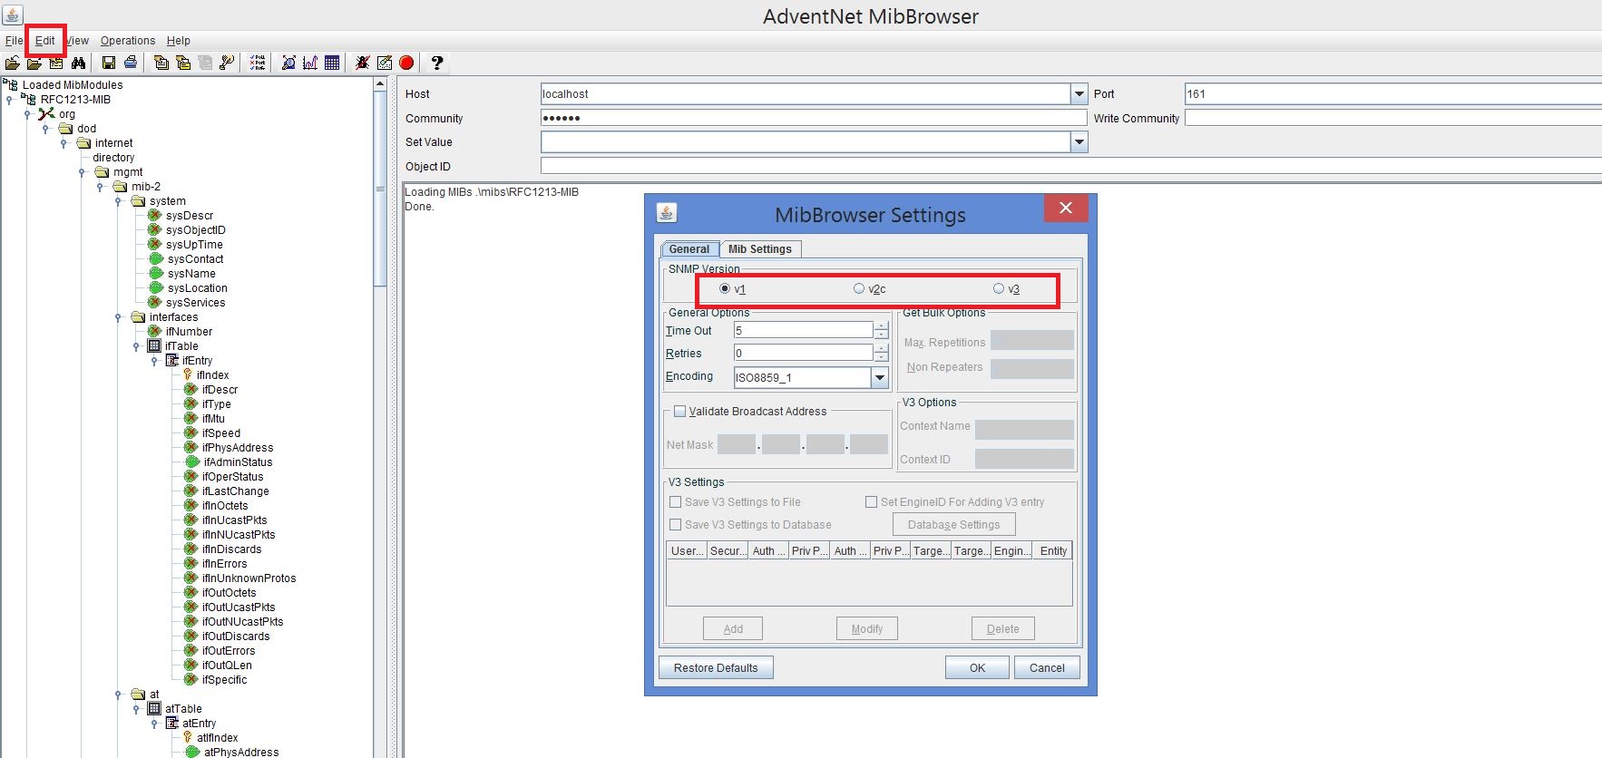Toggle Save V3 Settings to File checkbox
The image size is (1602, 758).
(x=675, y=502)
